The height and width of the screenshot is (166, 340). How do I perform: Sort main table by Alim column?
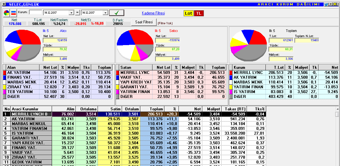point(64,109)
